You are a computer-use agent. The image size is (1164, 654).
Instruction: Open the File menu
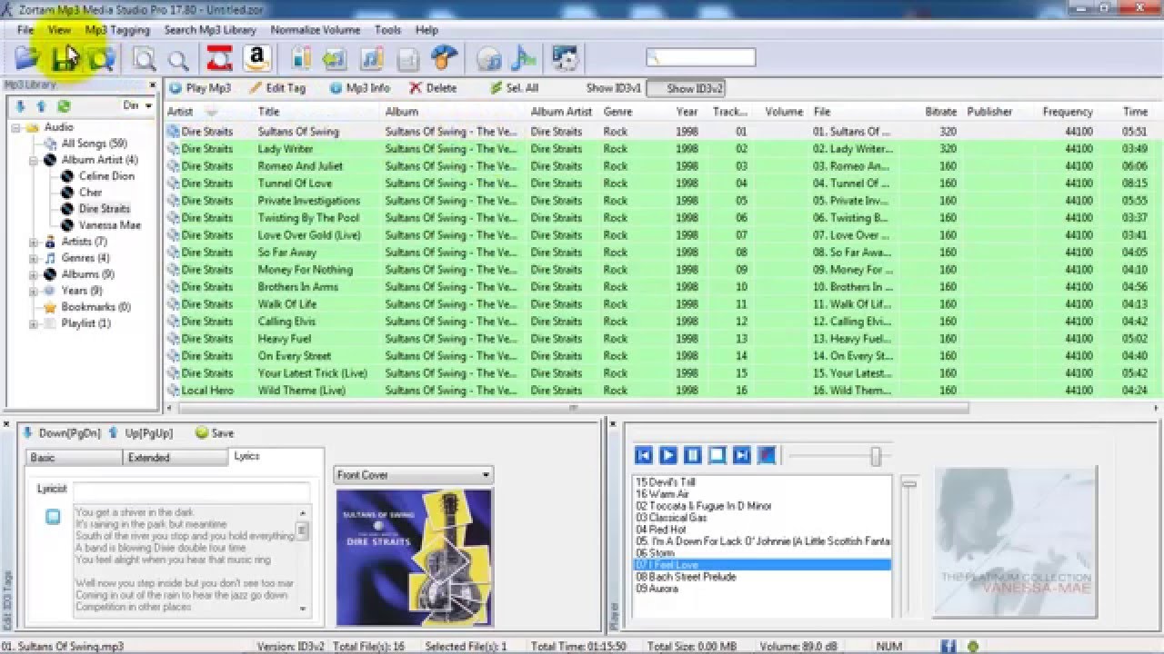(25, 30)
